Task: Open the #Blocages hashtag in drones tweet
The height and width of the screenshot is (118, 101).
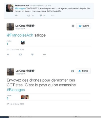Action: click(16, 90)
